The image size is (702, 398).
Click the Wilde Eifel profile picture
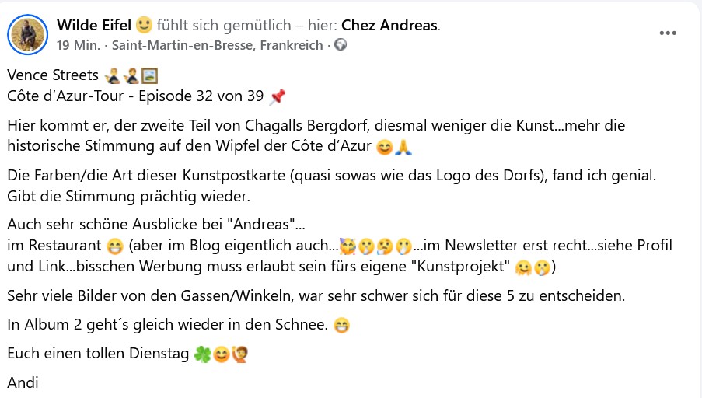(x=27, y=35)
